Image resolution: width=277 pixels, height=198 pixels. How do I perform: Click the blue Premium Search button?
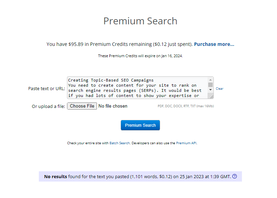pyautogui.click(x=140, y=125)
